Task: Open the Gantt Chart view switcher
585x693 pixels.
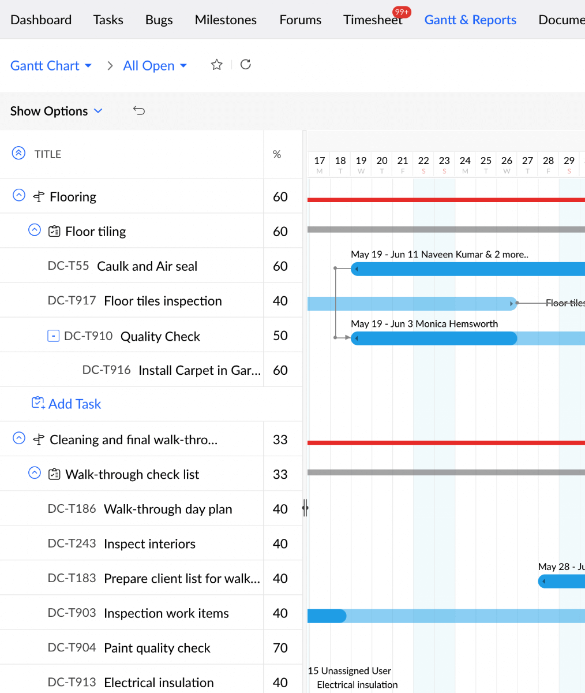Action: pos(51,65)
